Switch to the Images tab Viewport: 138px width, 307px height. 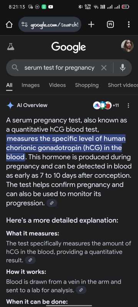tap(31, 85)
